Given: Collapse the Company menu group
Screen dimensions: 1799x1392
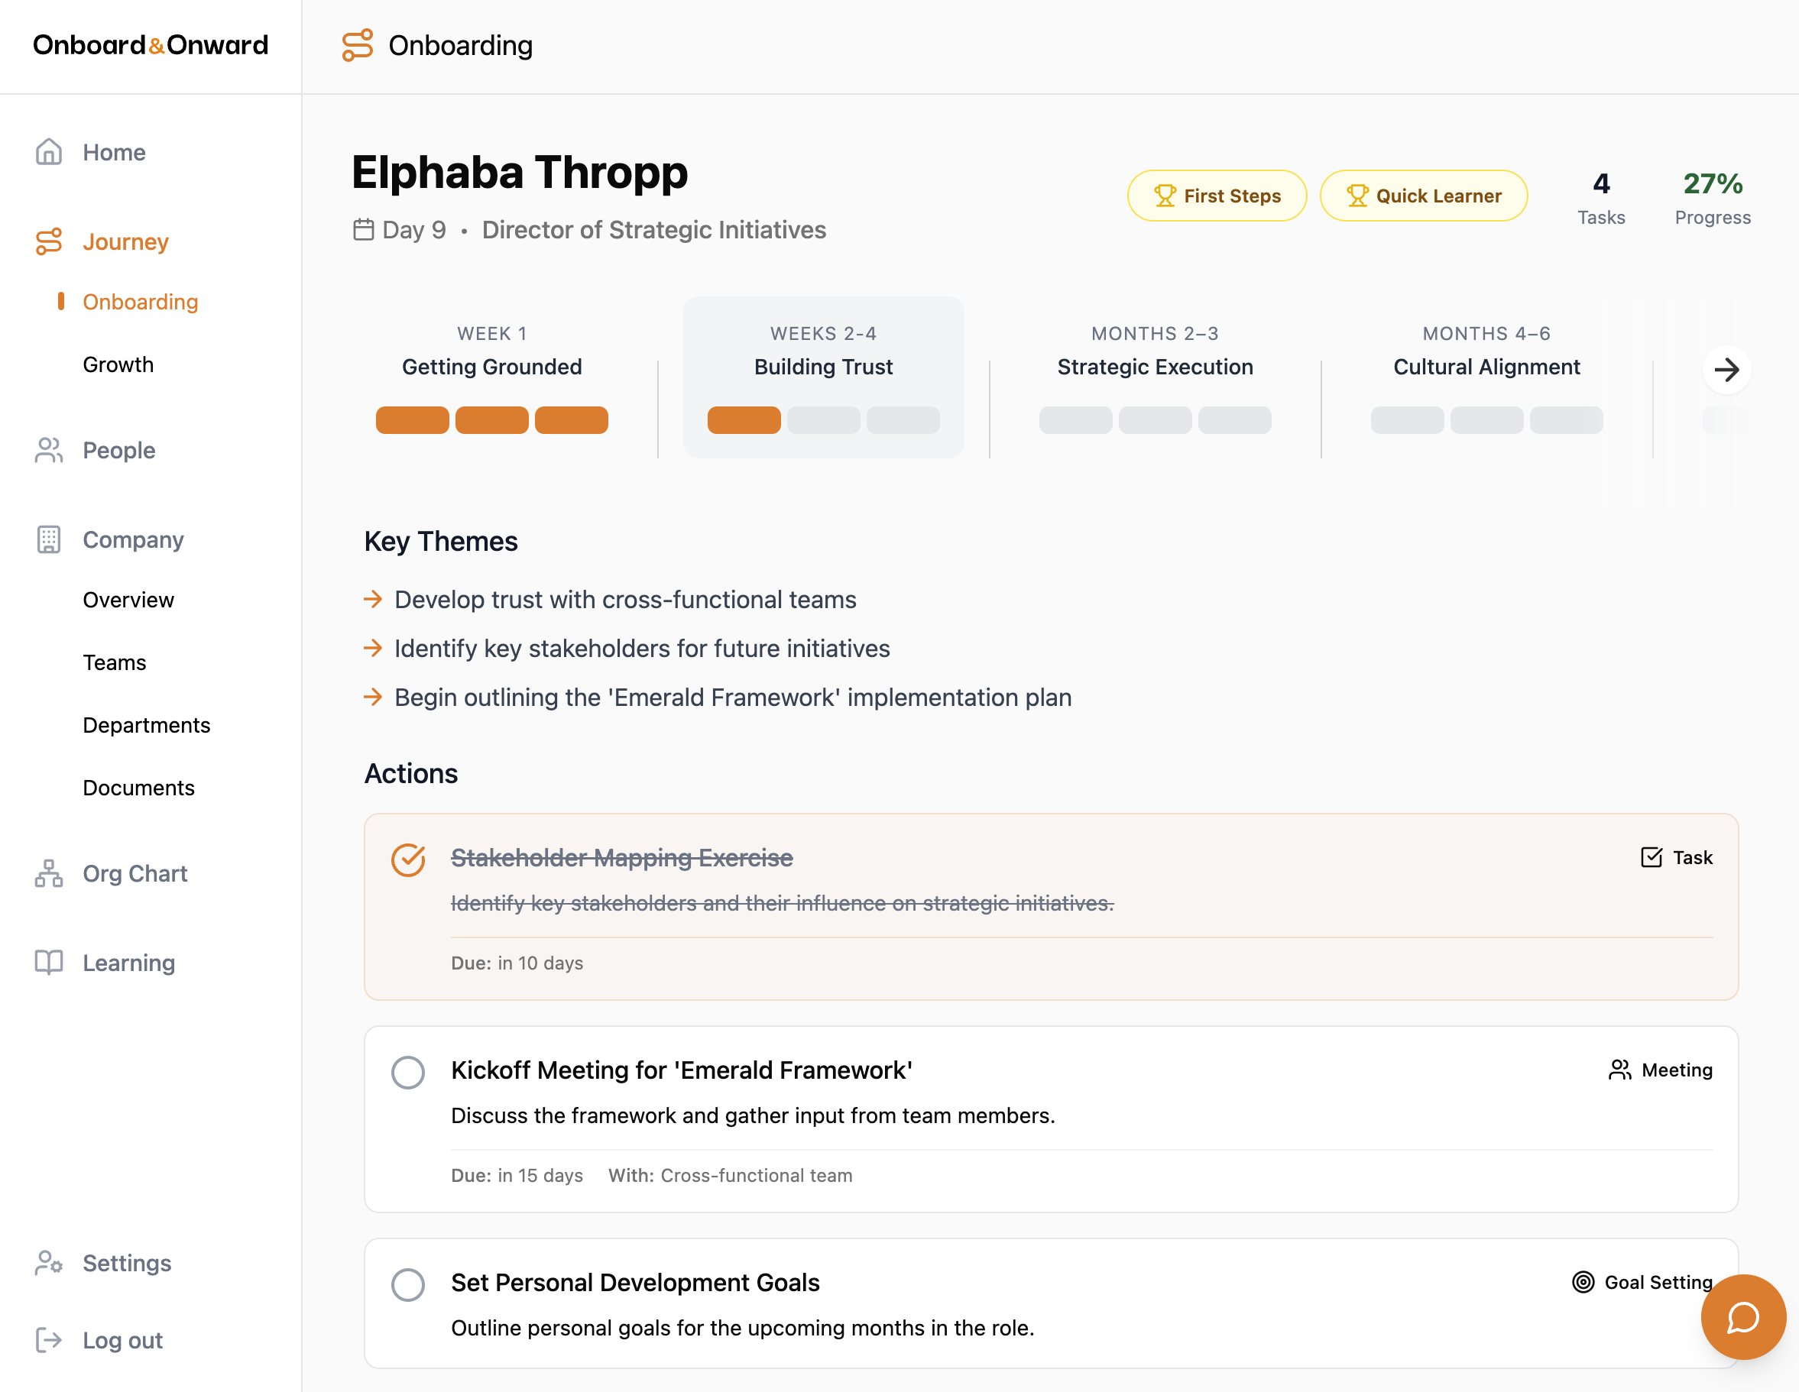Looking at the screenshot, I should 133,539.
